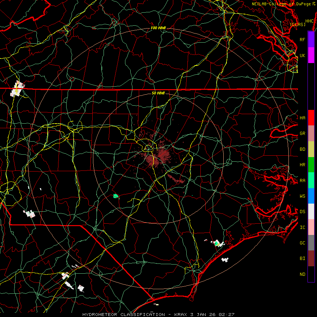Click the "50 NMI" range ring label
Screen dimensions: 317x317
158,93
